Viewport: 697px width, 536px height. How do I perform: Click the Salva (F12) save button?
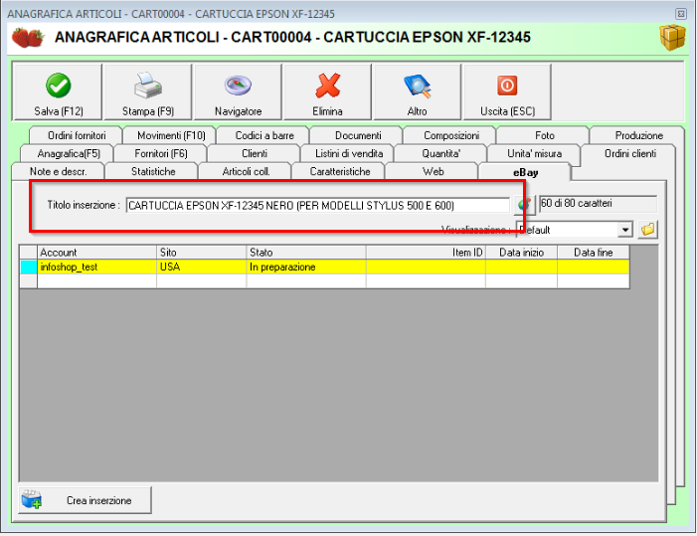pos(58,92)
